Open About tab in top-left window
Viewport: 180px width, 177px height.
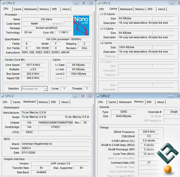click(x=66, y=9)
